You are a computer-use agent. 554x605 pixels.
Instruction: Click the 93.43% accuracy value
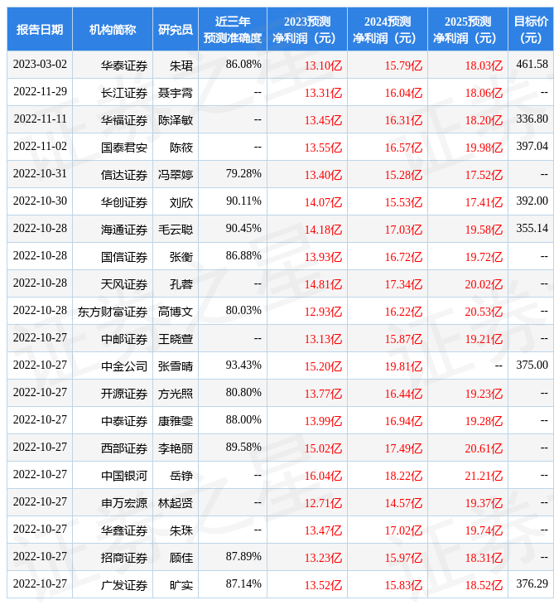click(x=243, y=365)
